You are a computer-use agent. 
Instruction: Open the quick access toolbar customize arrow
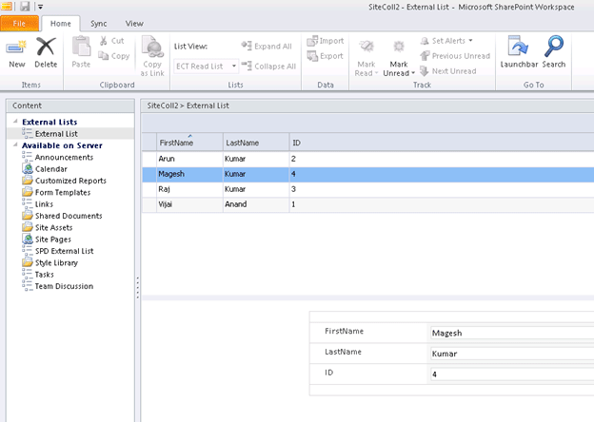(x=41, y=7)
